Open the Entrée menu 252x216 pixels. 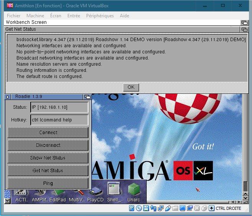(x=74, y=16)
